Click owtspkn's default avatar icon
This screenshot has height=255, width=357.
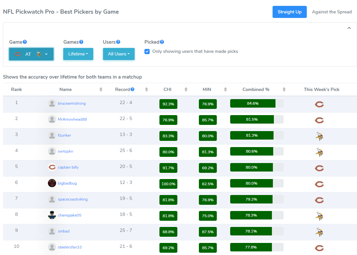pyautogui.click(x=52, y=151)
